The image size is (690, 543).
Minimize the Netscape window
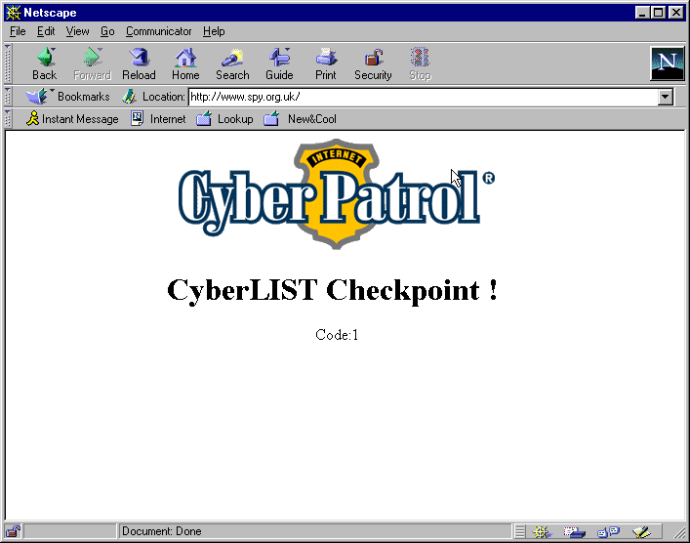[642, 13]
